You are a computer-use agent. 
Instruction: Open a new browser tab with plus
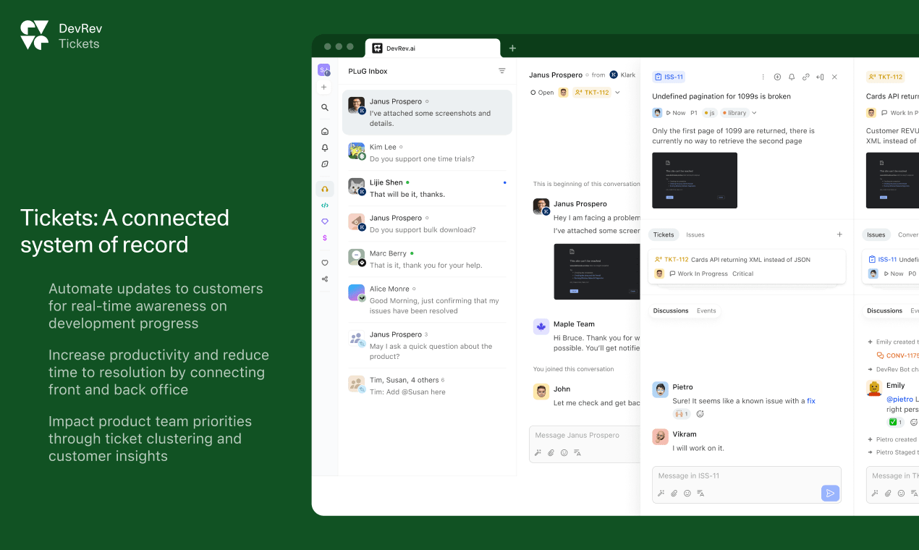(x=512, y=48)
